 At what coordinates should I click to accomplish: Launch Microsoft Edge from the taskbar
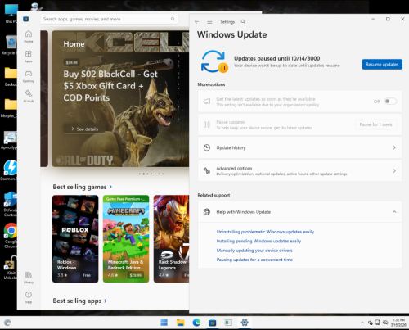pyautogui.click(x=196, y=323)
